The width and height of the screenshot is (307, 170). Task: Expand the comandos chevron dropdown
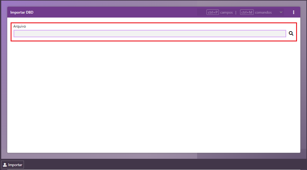281,12
